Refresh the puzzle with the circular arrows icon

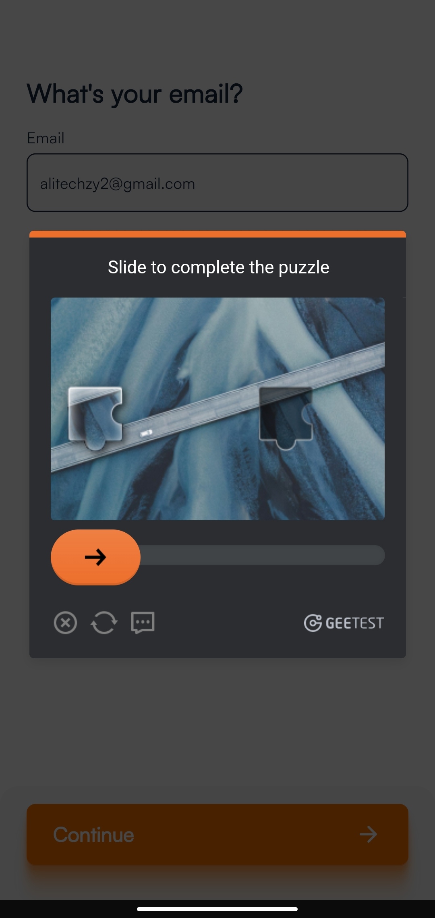(x=104, y=623)
